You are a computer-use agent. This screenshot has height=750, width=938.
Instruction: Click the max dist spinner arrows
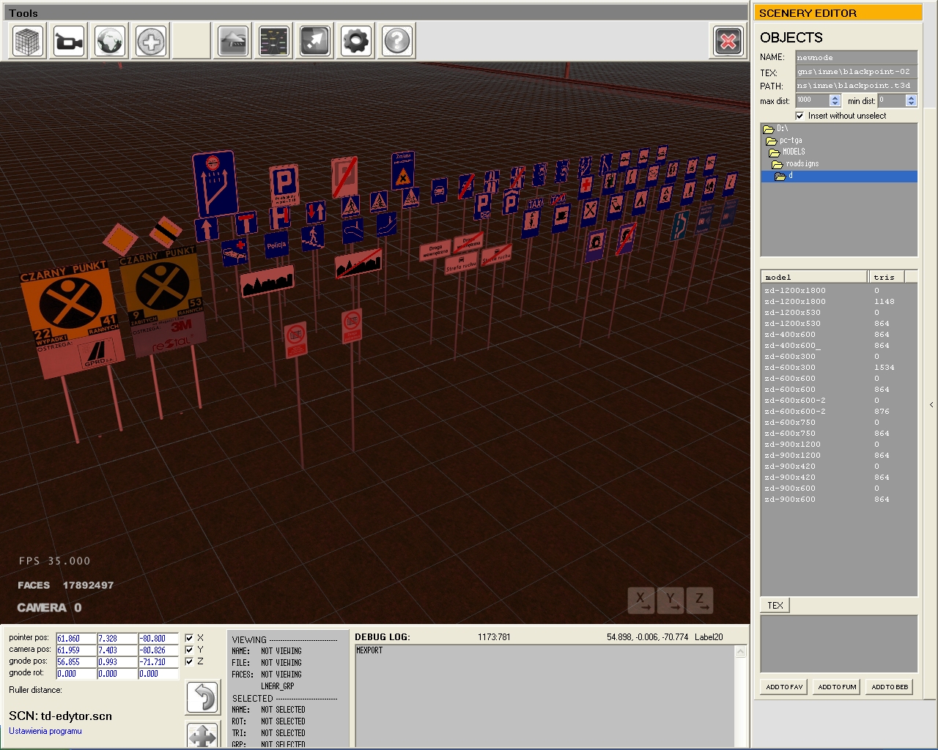point(835,100)
